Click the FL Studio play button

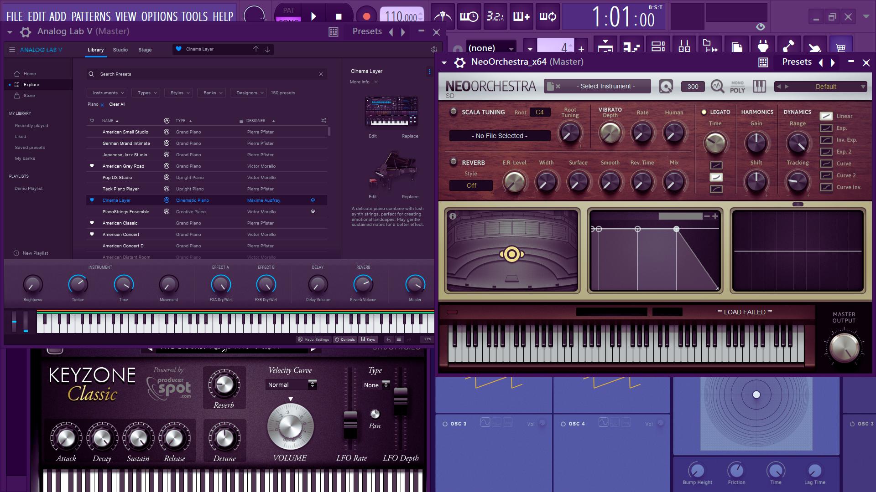[313, 16]
